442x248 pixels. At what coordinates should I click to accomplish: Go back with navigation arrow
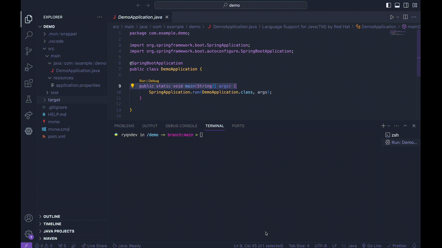tap(139, 5)
